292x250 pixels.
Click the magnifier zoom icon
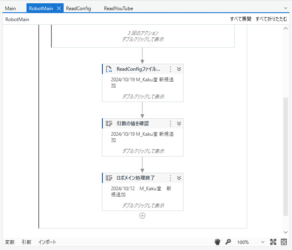pos(228,242)
